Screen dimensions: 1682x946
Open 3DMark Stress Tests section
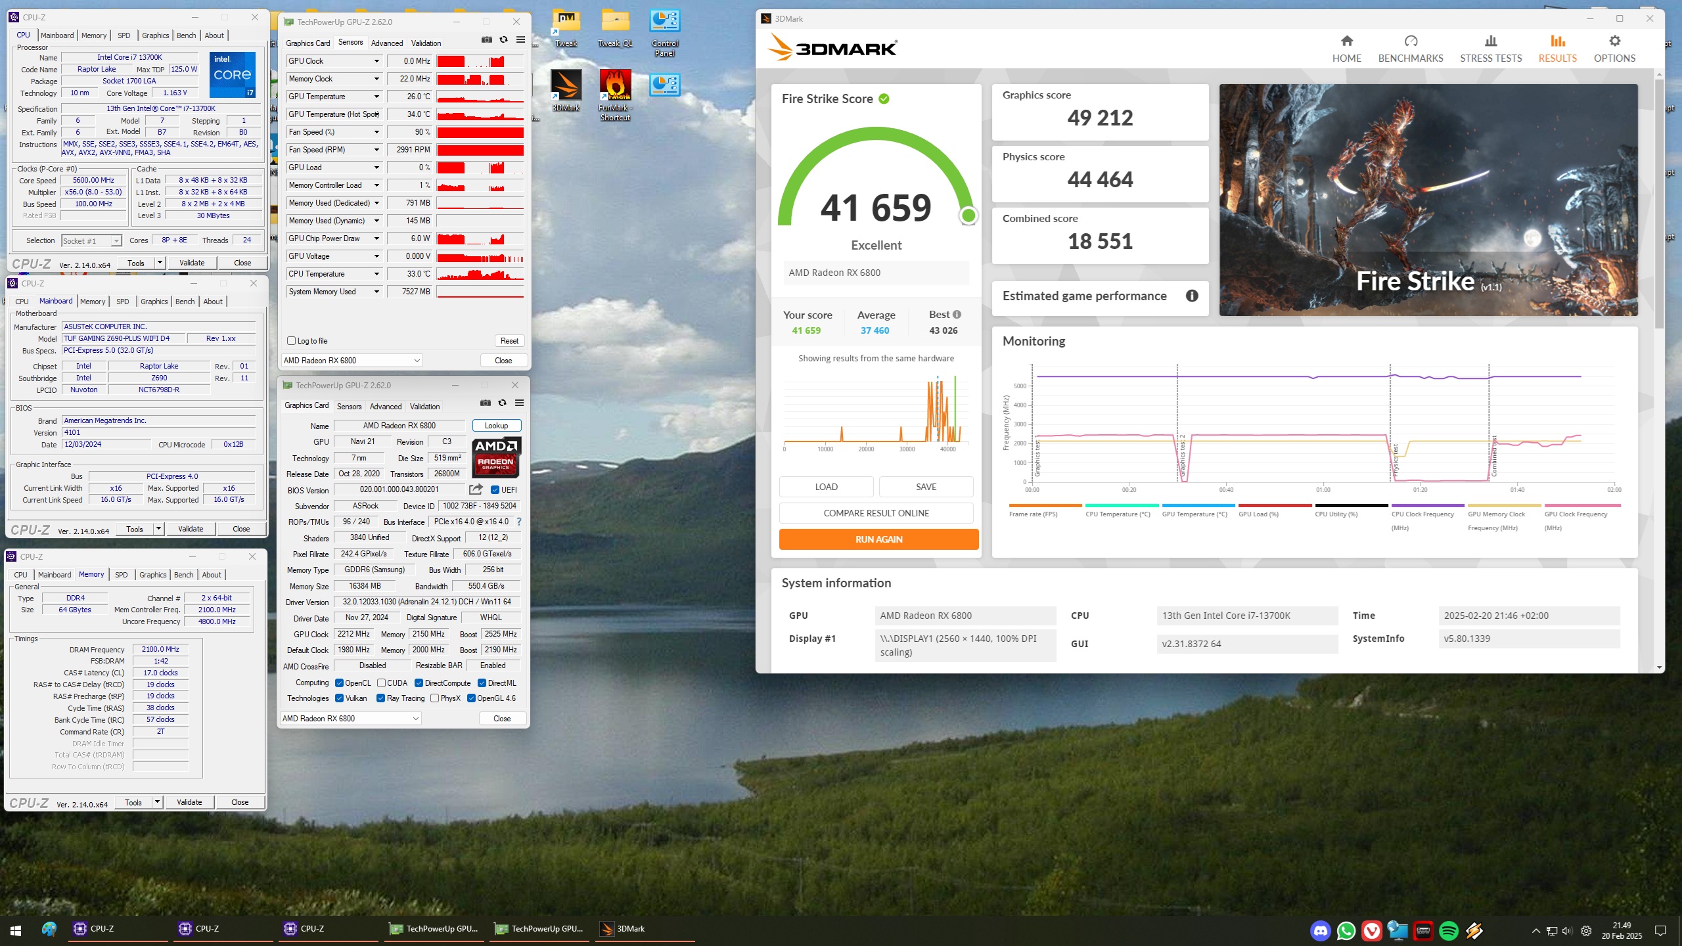(1491, 49)
